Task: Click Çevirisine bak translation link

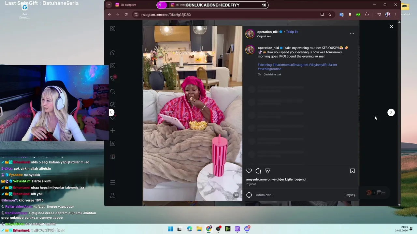Action: click(x=272, y=74)
